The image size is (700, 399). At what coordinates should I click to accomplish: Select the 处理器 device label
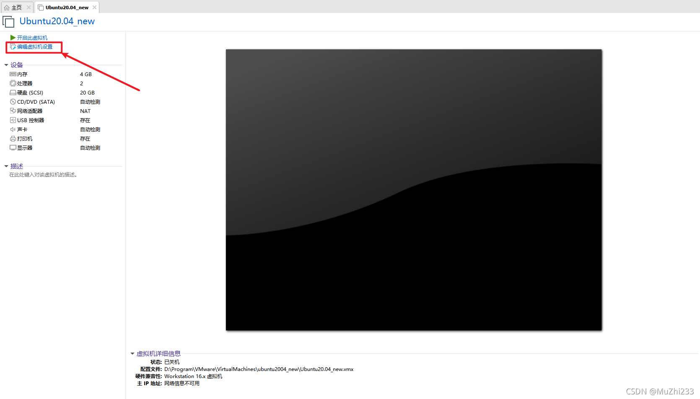pos(25,84)
